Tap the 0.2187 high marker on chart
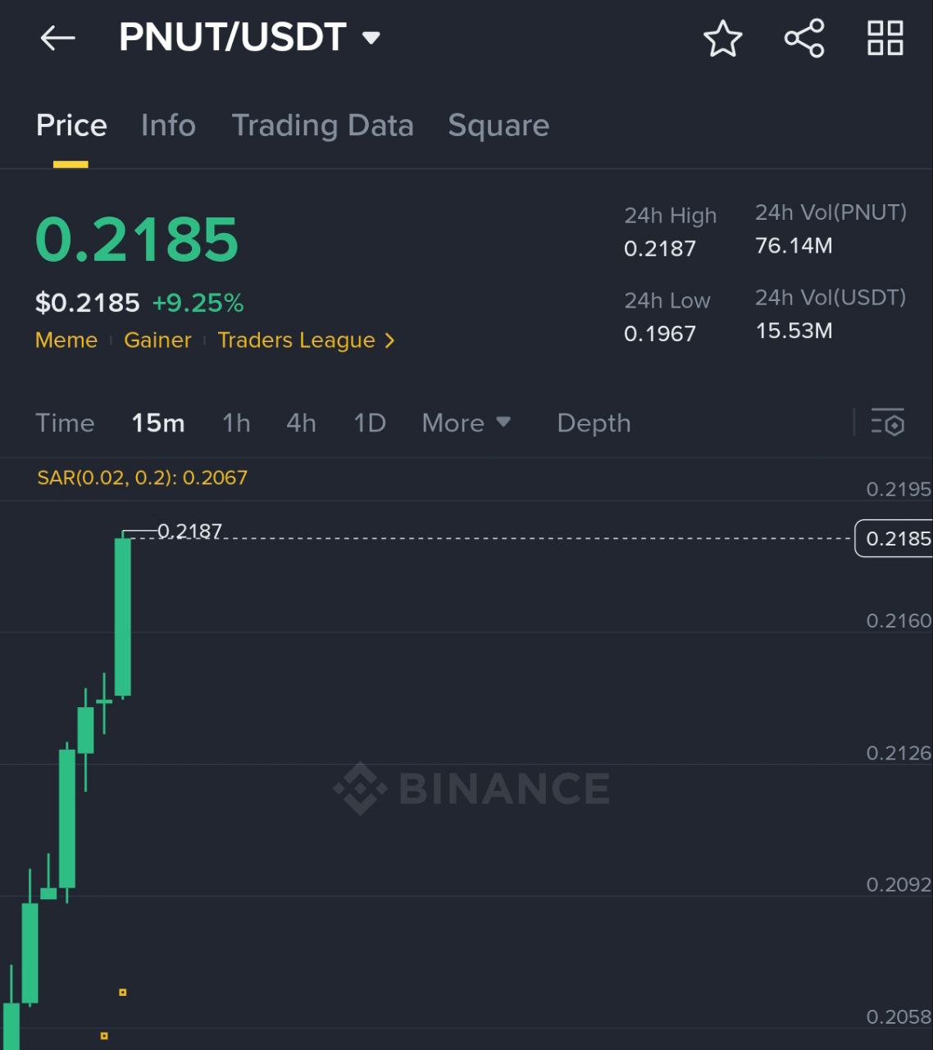 189,531
